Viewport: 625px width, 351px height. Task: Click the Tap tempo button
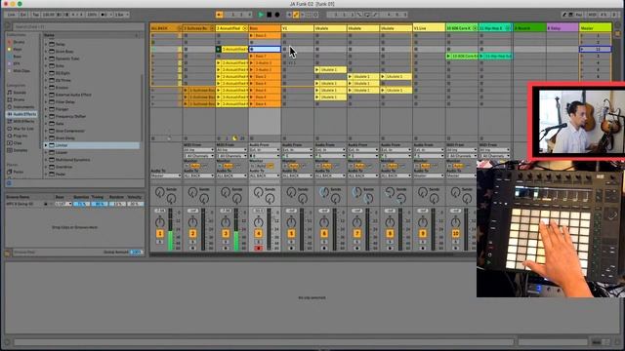tap(35, 15)
